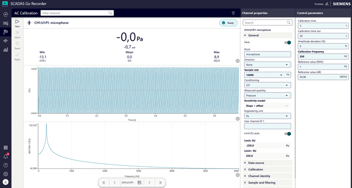Expand the Calibration section
The width and height of the screenshot is (352, 188).
267,169
